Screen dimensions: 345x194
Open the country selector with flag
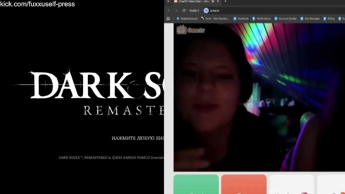(292, 184)
